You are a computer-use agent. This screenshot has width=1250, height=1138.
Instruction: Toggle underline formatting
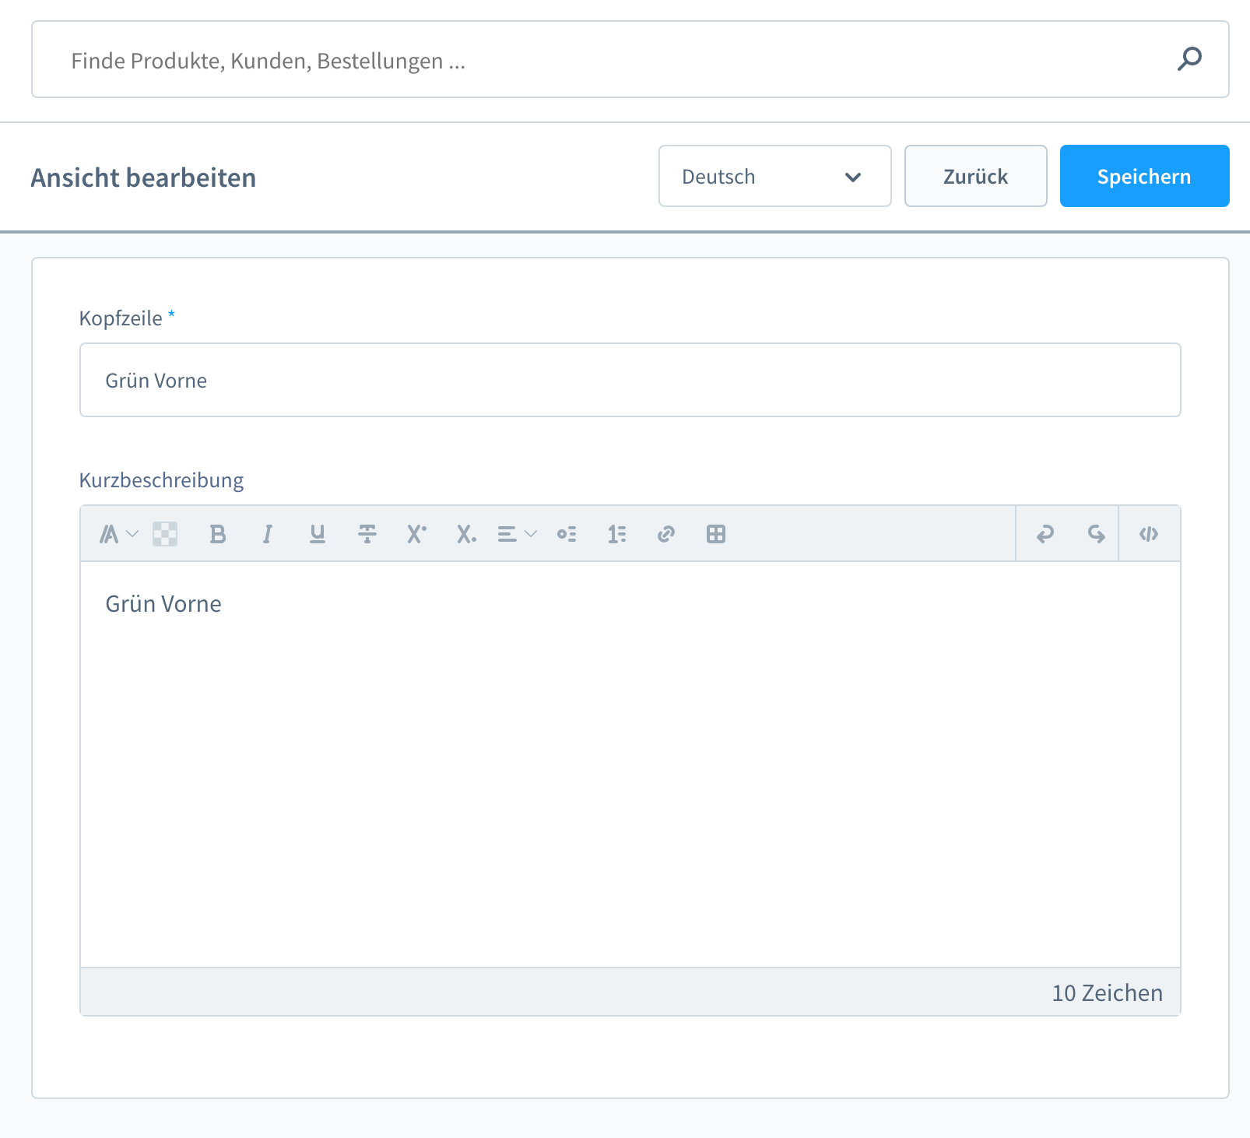coord(318,534)
